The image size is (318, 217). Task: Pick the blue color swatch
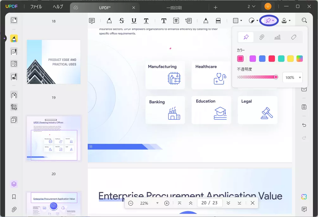[x=262, y=59]
